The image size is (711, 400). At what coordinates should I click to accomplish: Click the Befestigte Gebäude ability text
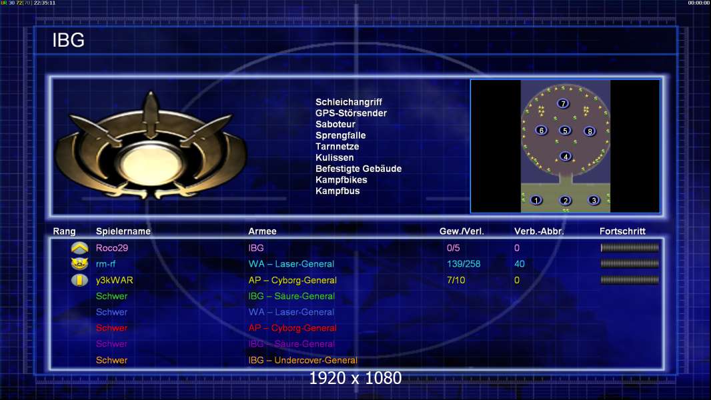click(x=359, y=169)
